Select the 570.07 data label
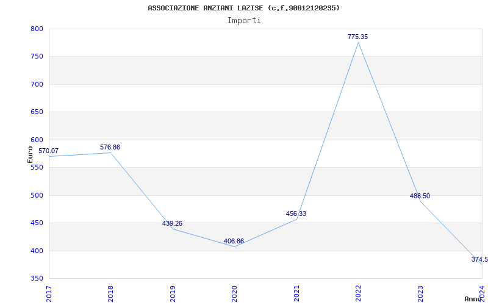Image resolution: width=488 pixels, height=305 pixels. tap(48, 151)
